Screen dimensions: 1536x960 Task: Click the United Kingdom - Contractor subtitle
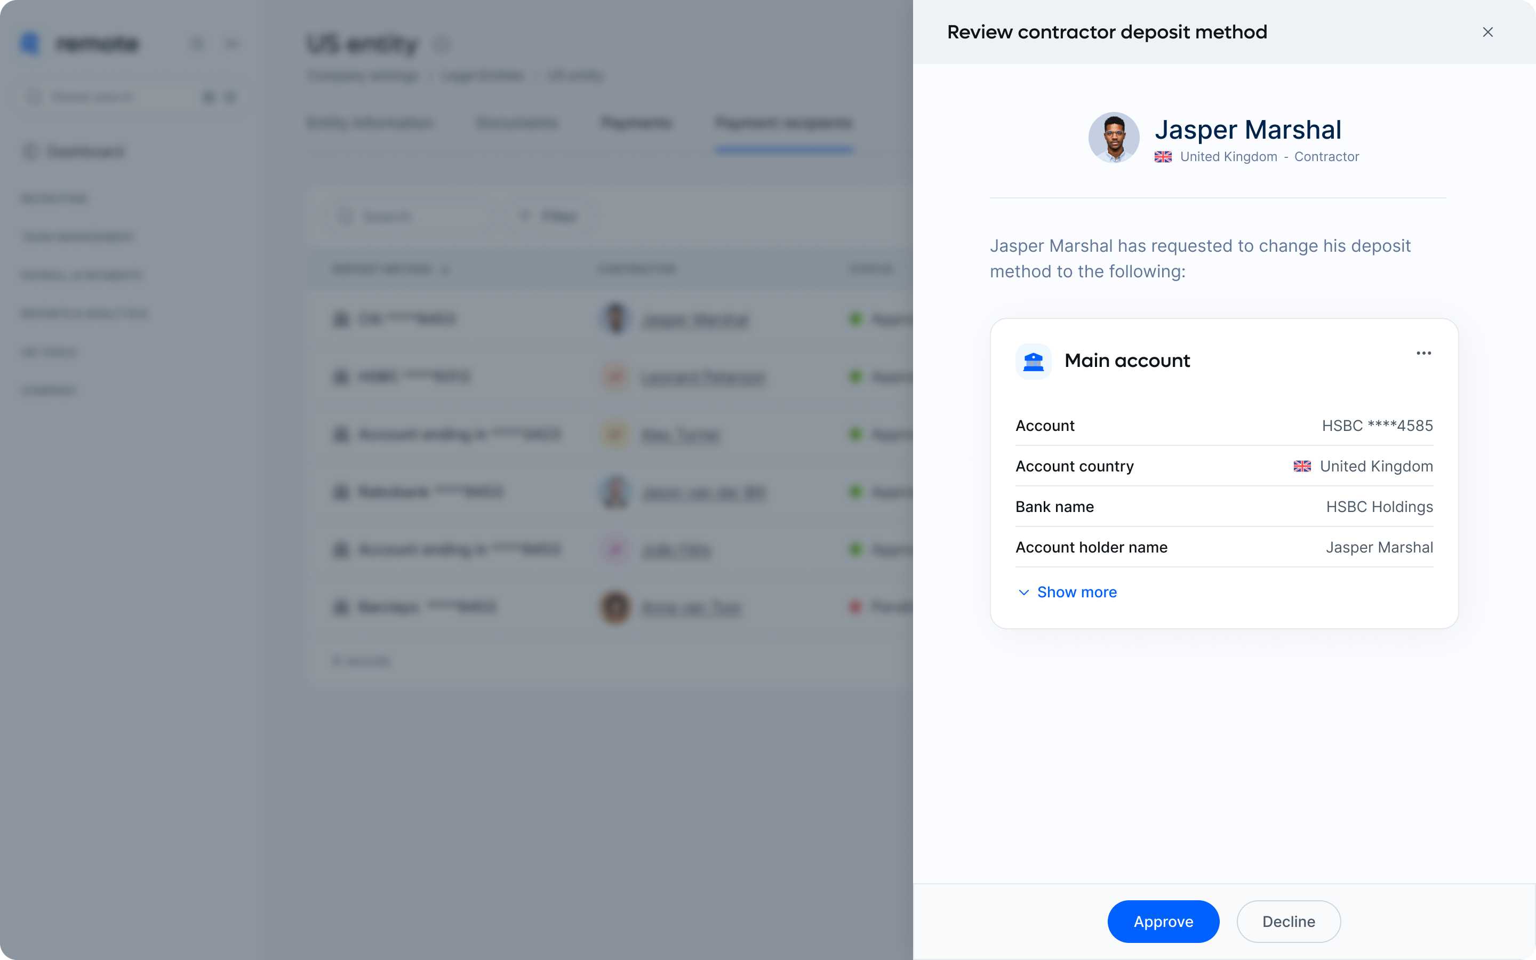point(1269,157)
